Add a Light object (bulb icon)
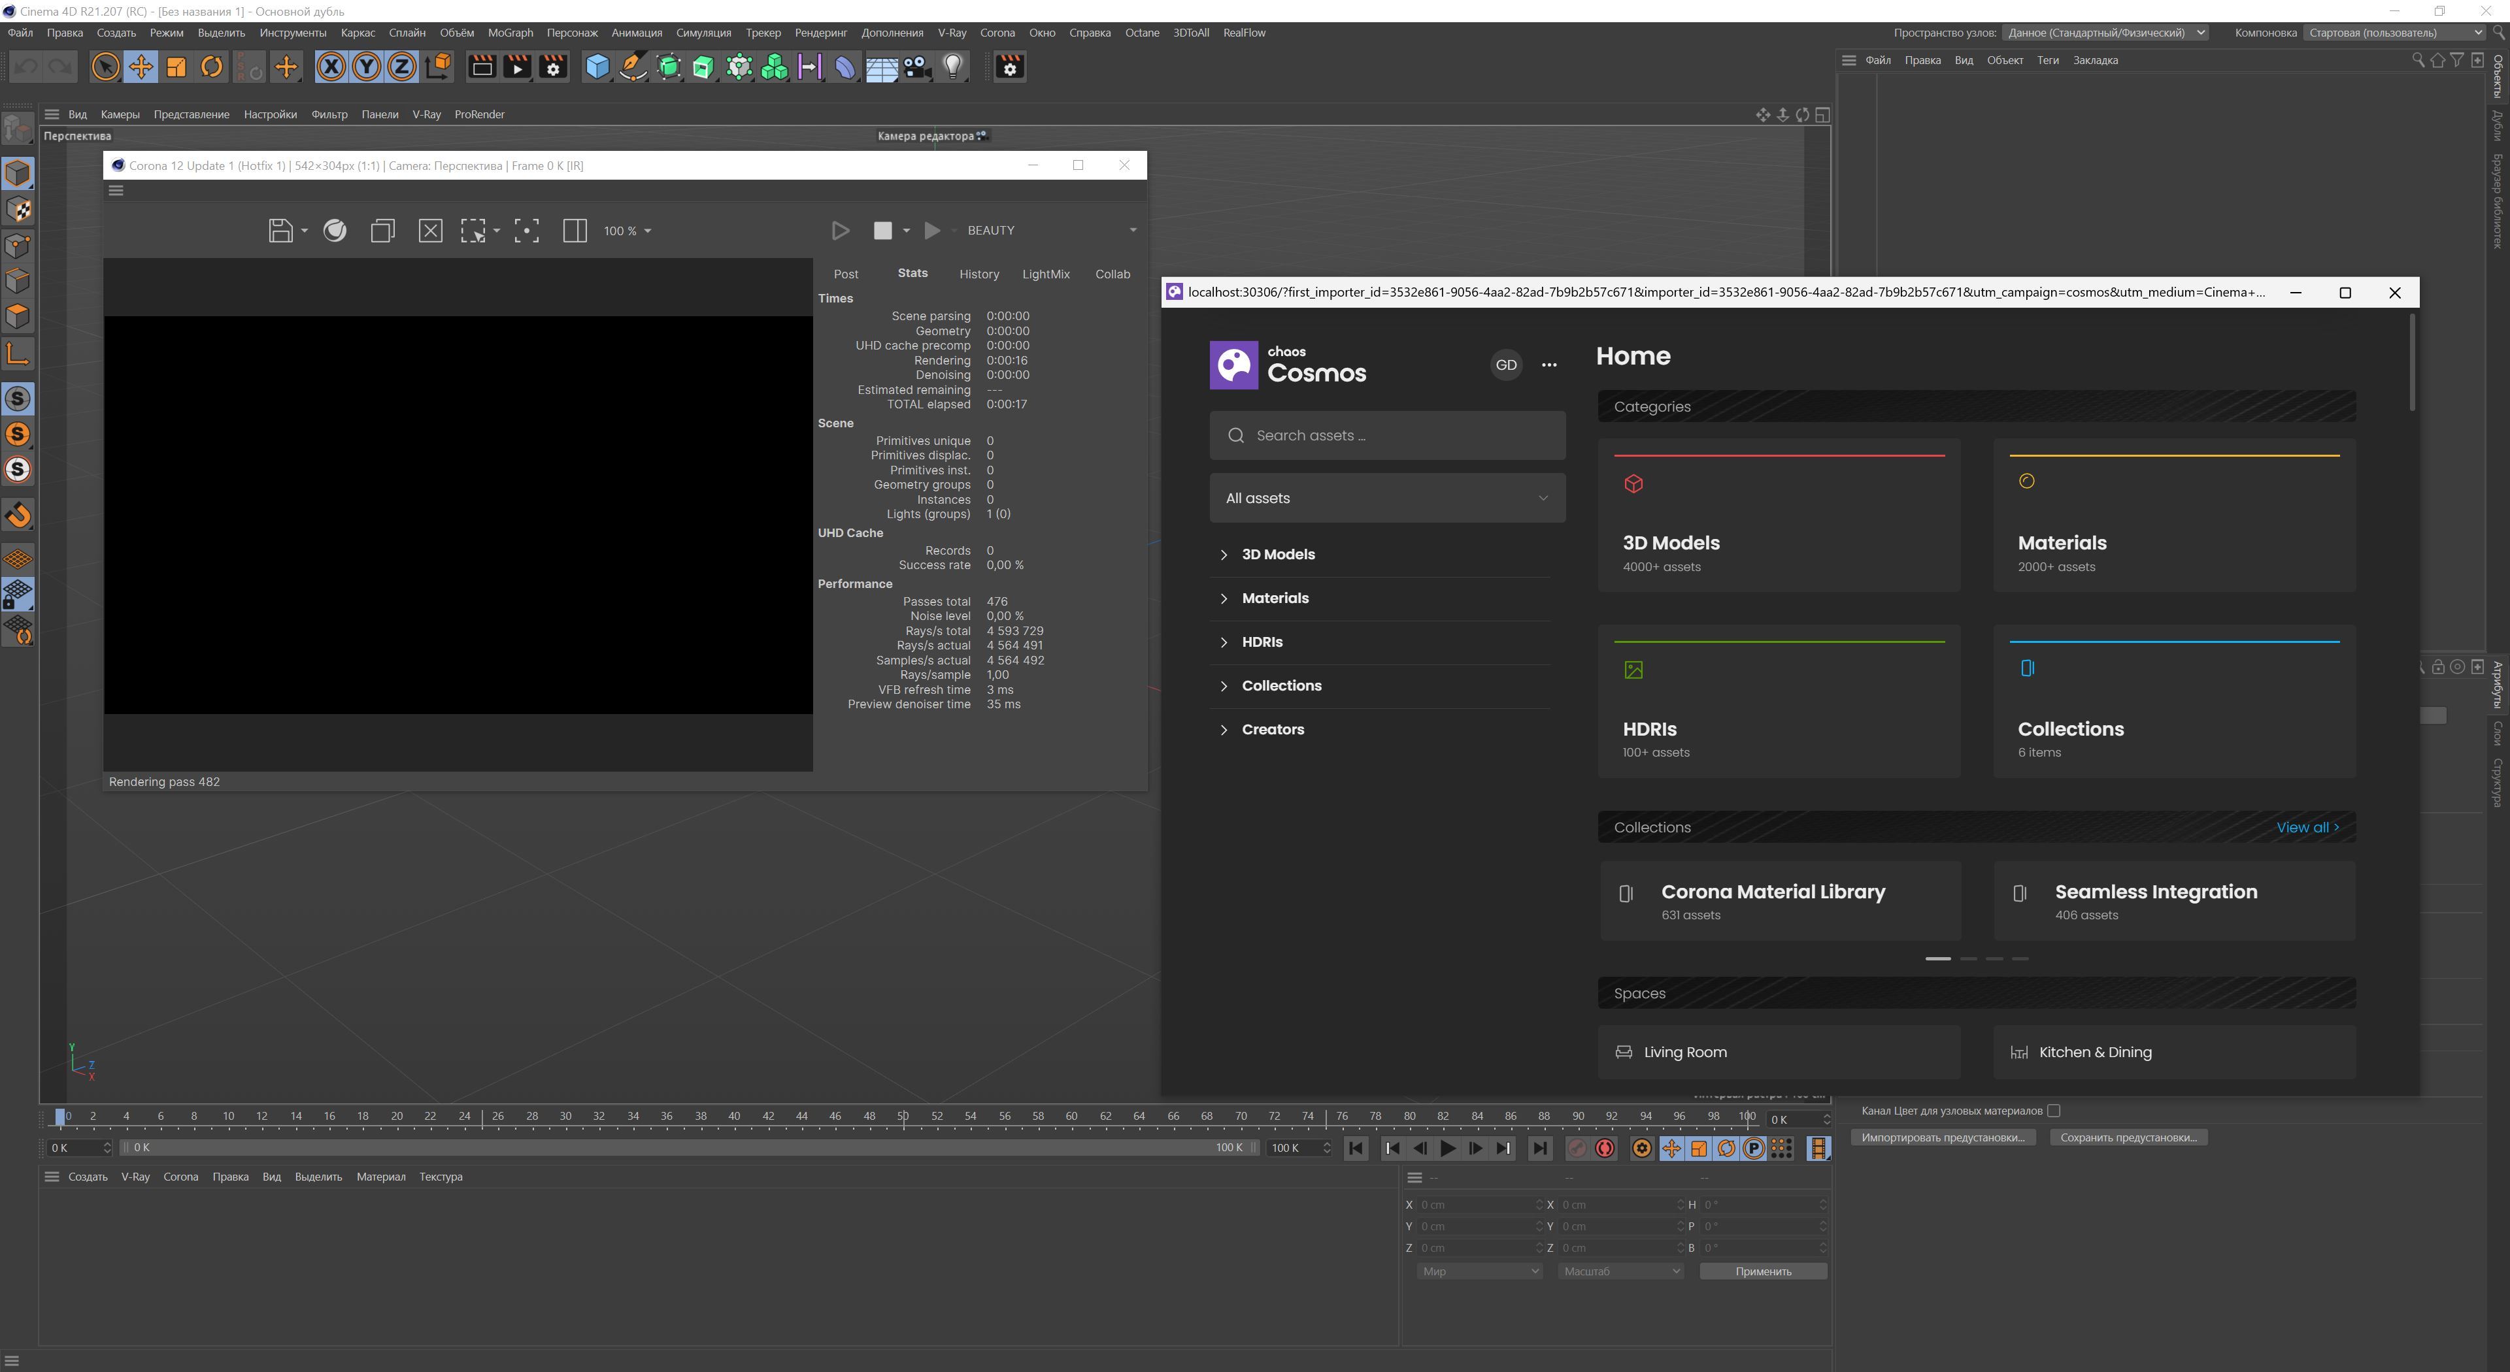Image resolution: width=2510 pixels, height=1372 pixels. point(953,66)
